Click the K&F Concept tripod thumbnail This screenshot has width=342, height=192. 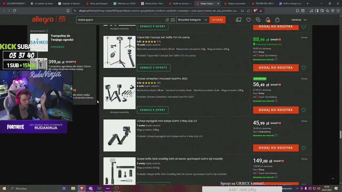(x=119, y=52)
